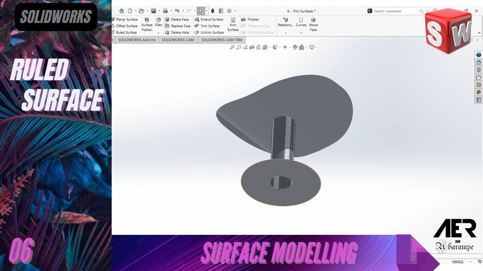Viewport: 483px width, 271px height.
Task: Click the Move Face tool
Action: click(x=313, y=25)
